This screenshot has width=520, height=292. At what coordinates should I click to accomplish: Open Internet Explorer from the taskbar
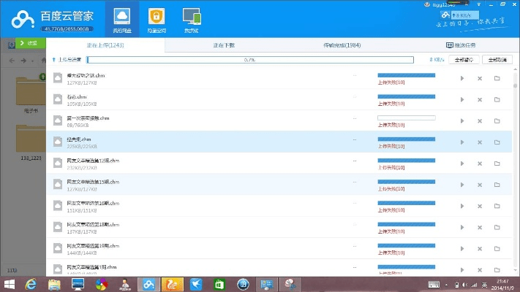31,283
